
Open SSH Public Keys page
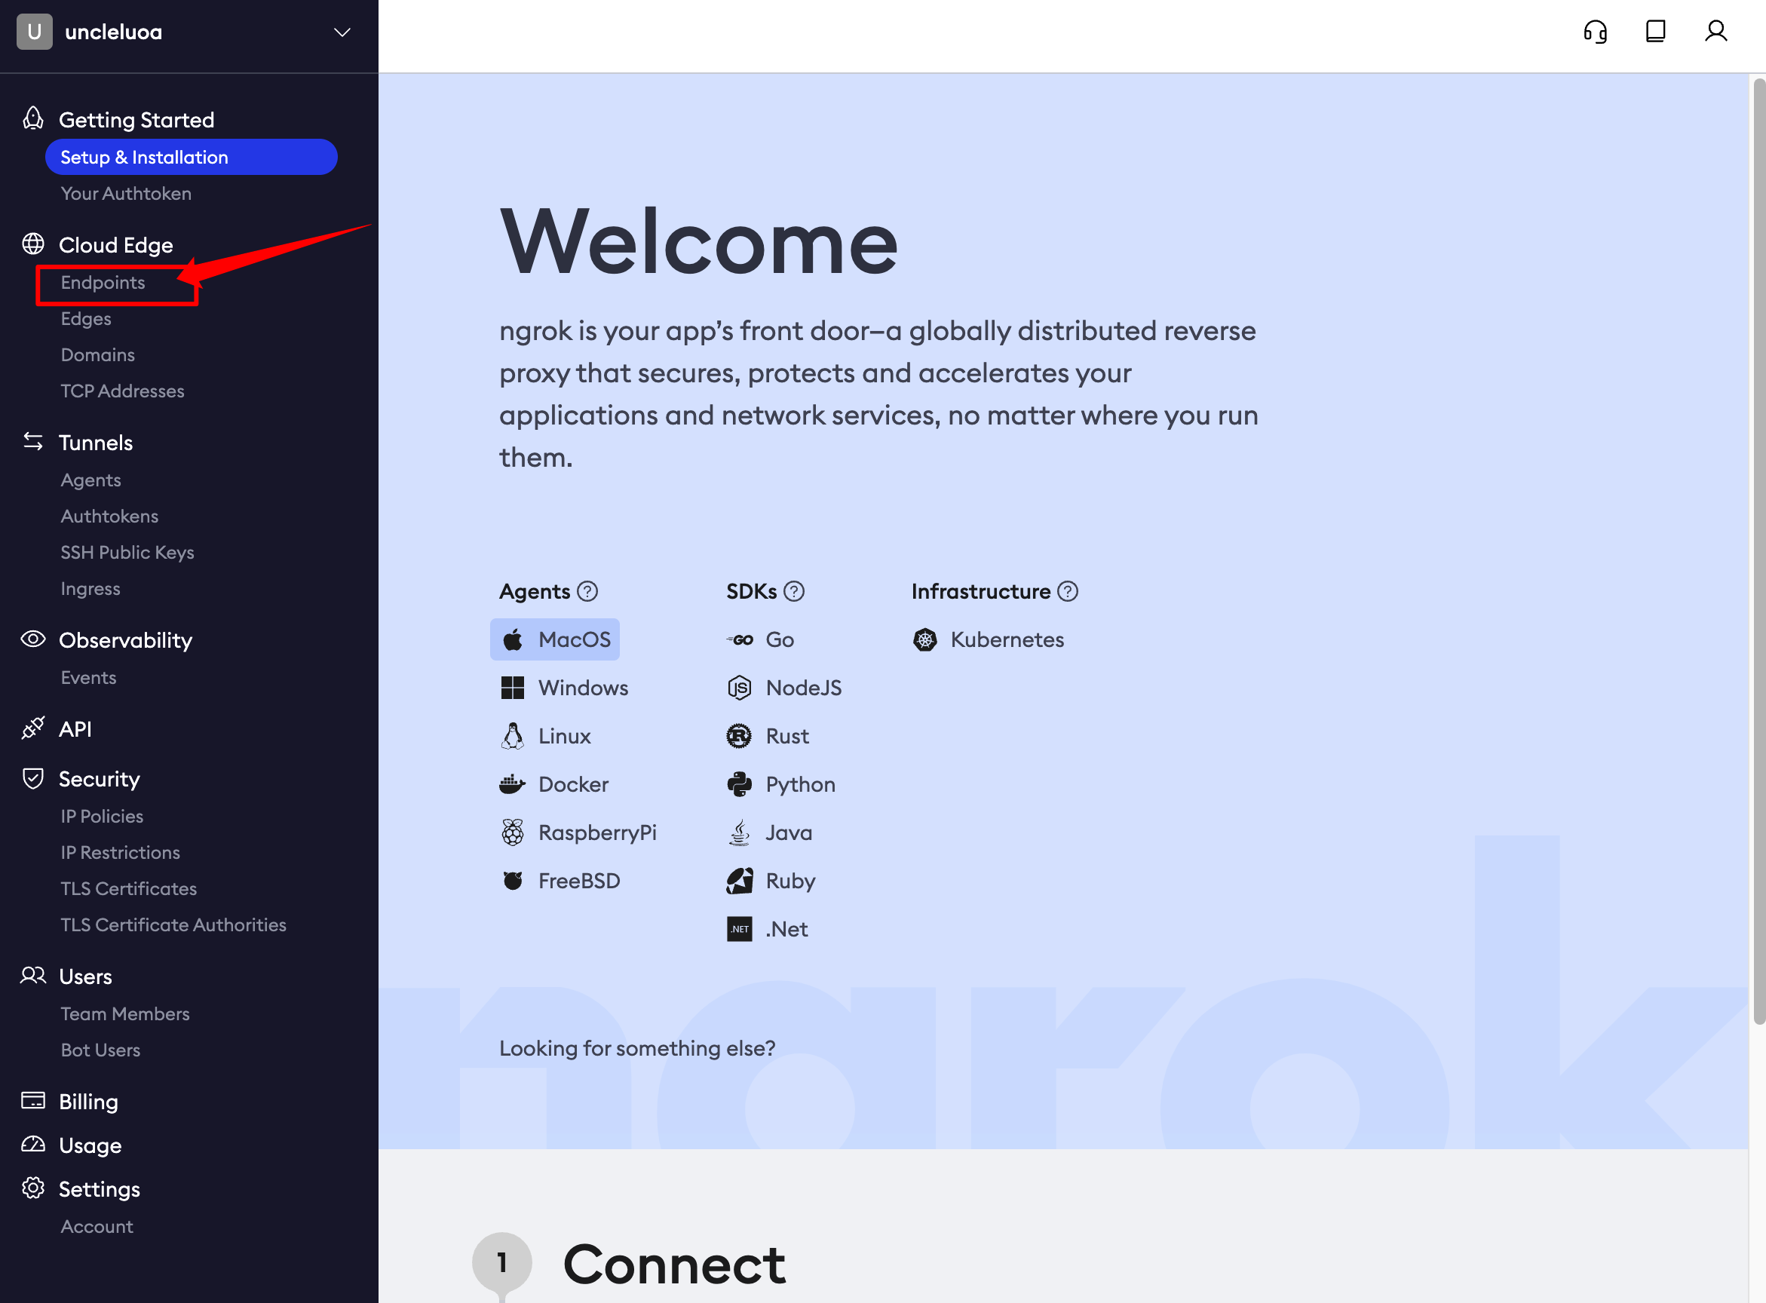[x=127, y=553]
